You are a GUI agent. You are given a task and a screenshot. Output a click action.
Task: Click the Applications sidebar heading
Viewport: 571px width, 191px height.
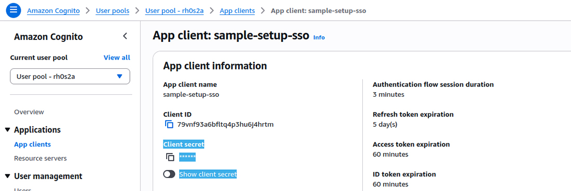(x=37, y=130)
